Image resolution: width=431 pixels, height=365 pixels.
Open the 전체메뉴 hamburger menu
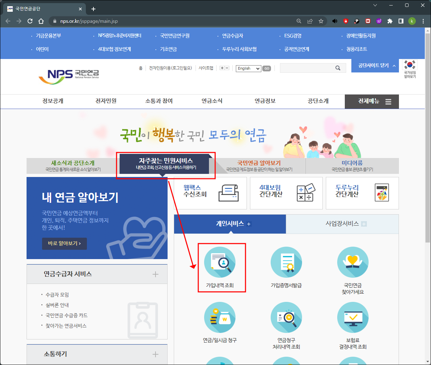click(x=388, y=101)
